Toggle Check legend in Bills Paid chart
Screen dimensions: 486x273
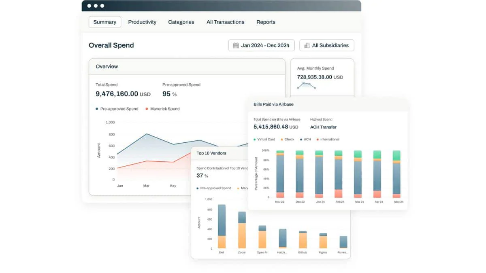(x=287, y=139)
